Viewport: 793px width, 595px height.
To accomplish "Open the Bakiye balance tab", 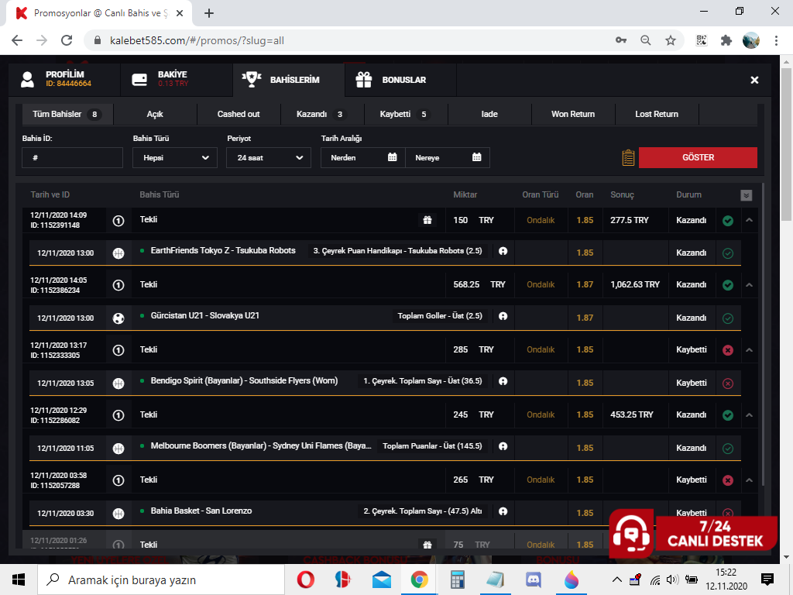I will [x=177, y=80].
